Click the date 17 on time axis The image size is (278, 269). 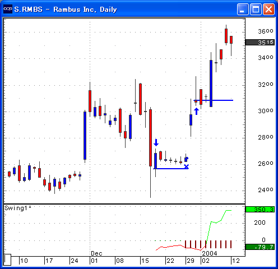pyautogui.click(x=49, y=261)
